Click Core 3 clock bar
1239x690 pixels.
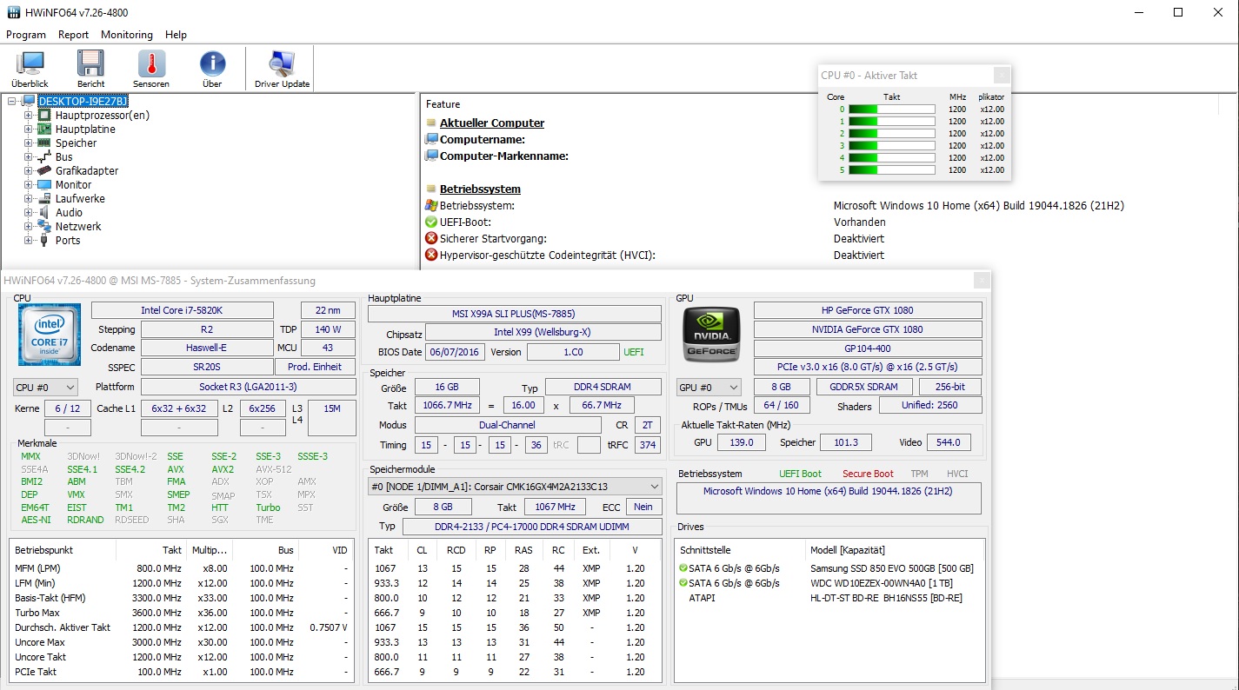891,145
